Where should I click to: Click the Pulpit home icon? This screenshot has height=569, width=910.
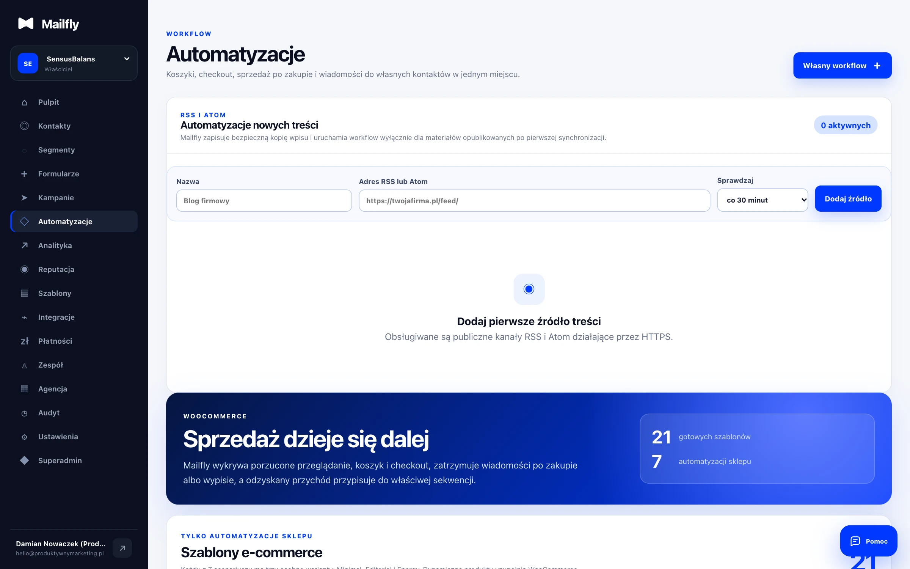click(x=24, y=102)
